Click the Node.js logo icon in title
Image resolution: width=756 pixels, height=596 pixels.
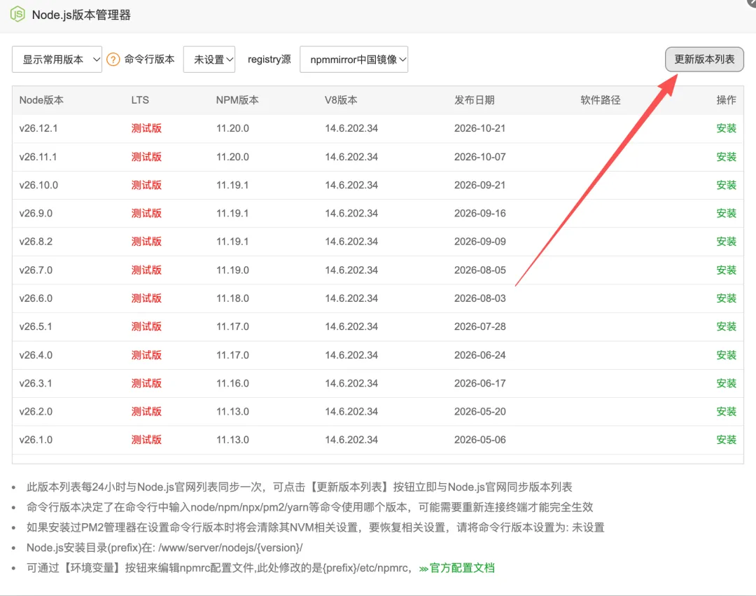[17, 14]
